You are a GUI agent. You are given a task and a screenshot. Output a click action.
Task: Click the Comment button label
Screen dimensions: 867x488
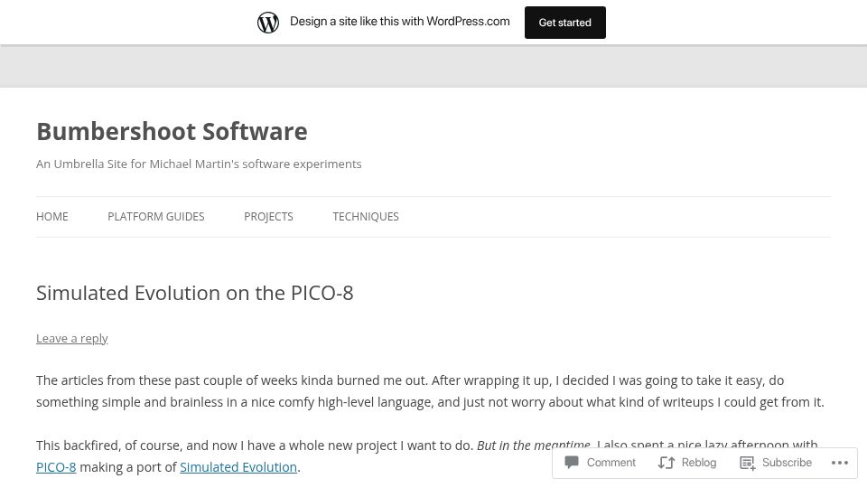tap(611, 462)
